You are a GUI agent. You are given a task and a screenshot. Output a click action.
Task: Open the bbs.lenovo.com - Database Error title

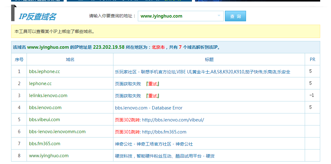[x=149, y=108]
